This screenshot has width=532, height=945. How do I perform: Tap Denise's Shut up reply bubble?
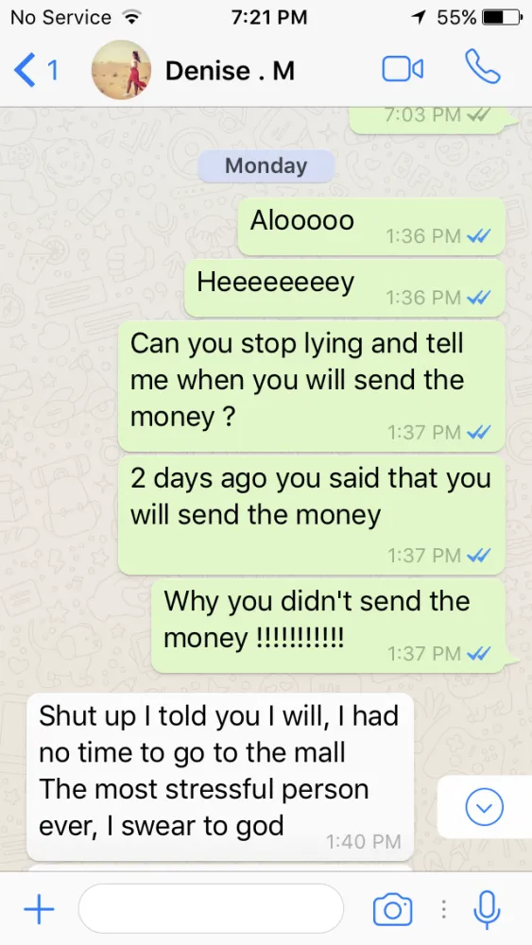(x=220, y=776)
